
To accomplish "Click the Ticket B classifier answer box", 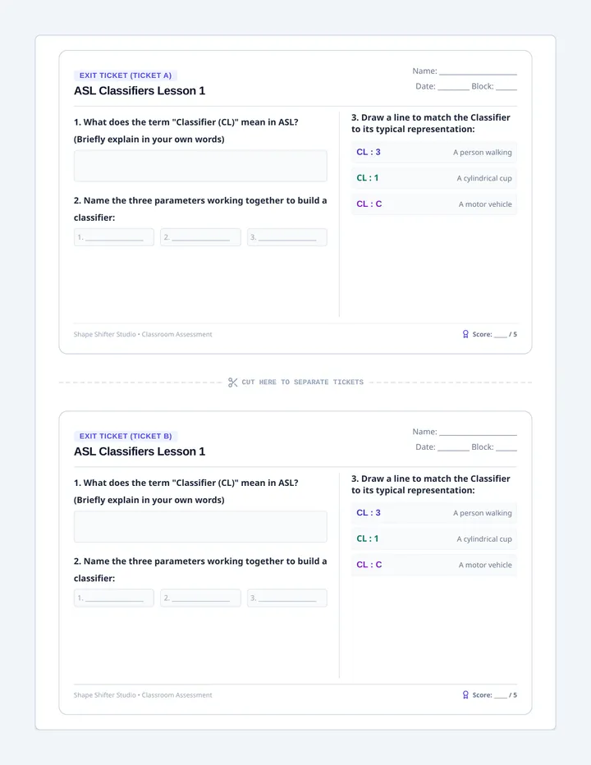I will coord(200,526).
